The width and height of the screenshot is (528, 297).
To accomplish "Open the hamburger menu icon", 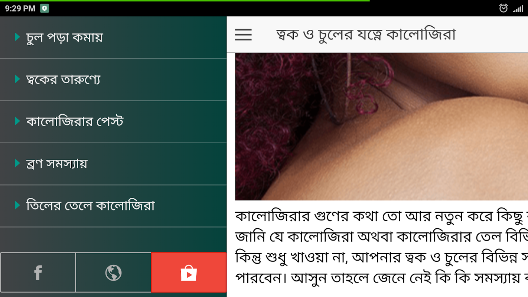I will 243,35.
